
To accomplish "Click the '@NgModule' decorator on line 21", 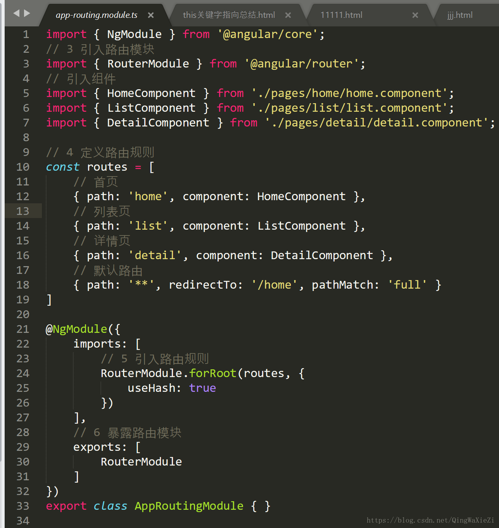I will point(76,329).
